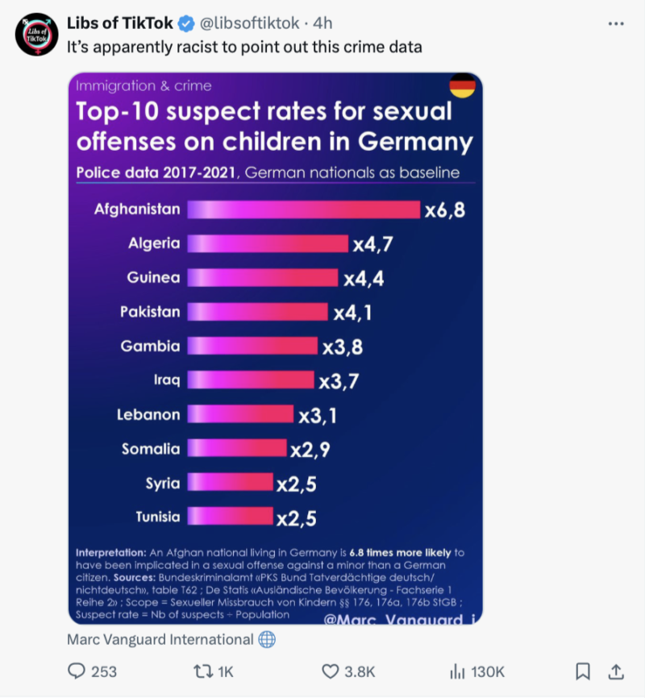645x698 pixels.
Task: Click the post text about crime data
Action: pyautogui.click(x=243, y=47)
